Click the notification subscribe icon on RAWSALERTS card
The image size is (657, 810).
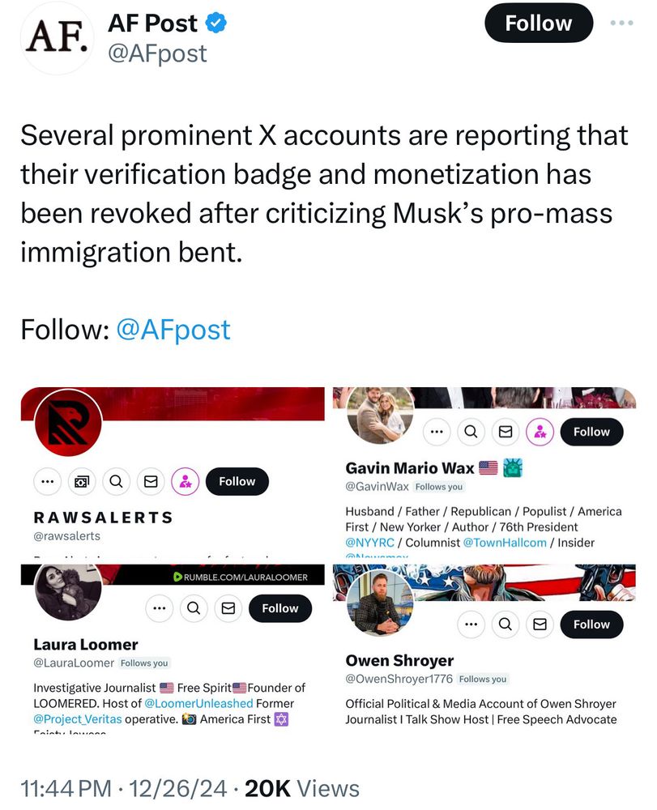pos(184,481)
